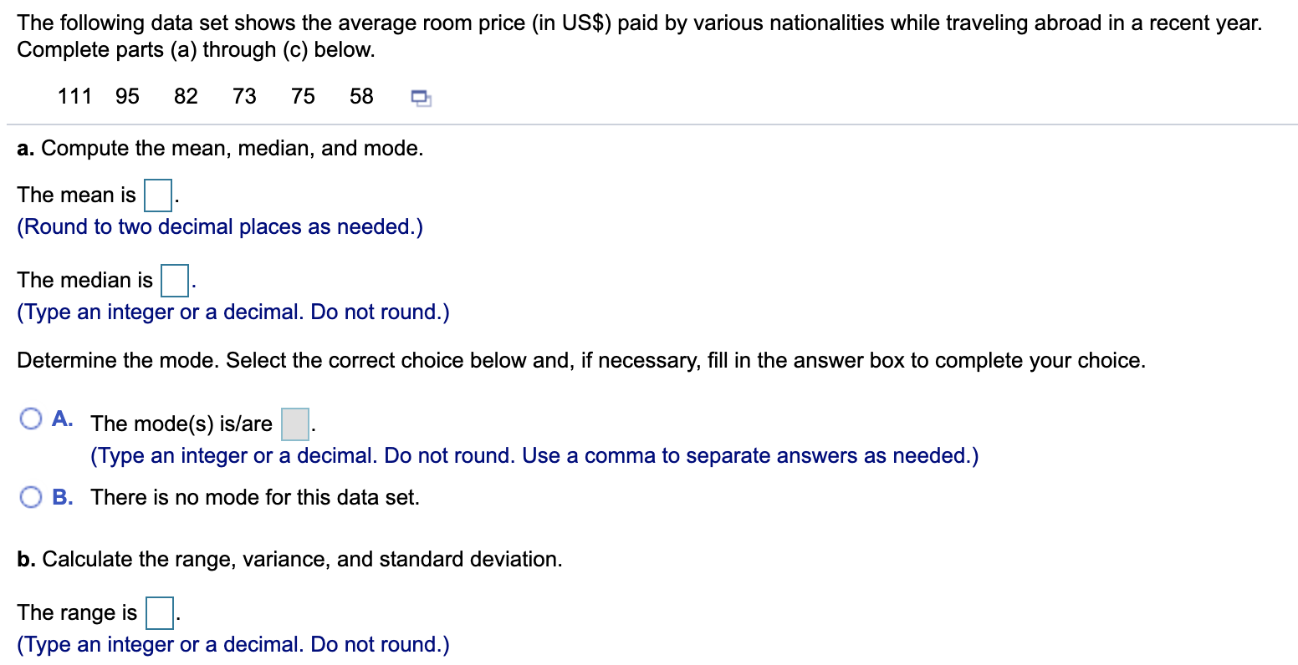Select the data value 111
The height and width of the screenshot is (665, 1298).
pyautogui.click(x=74, y=96)
